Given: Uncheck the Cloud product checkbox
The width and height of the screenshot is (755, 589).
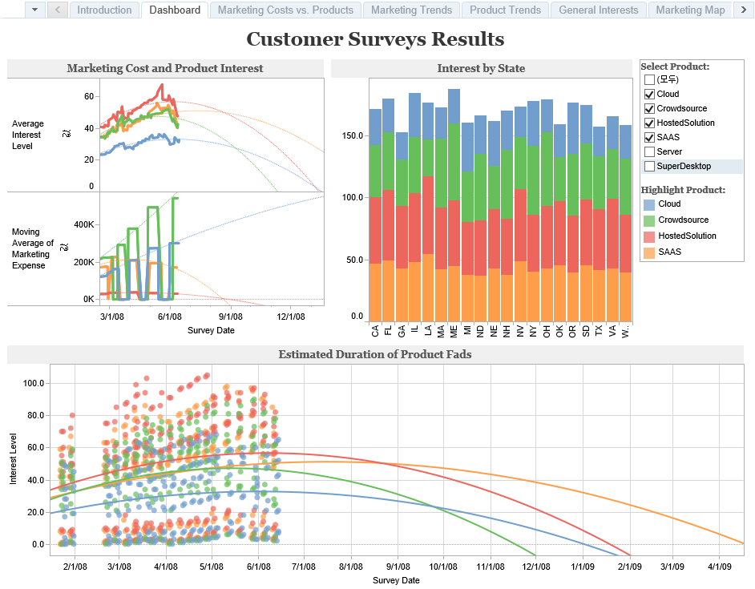Looking at the screenshot, I should [649, 95].
